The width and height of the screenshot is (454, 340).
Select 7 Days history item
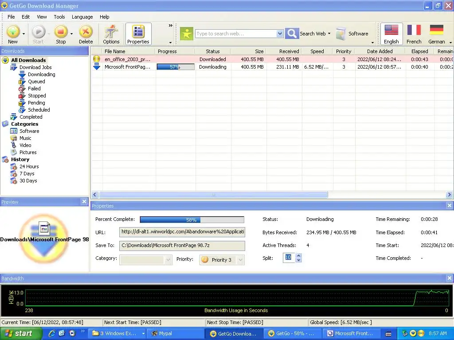tap(27, 174)
